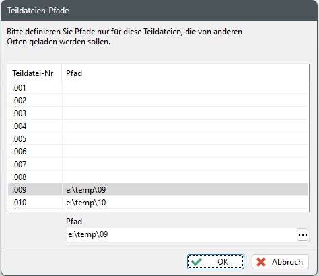This screenshot has width=319, height=276.
Task: Select row .003 in the list
Action: pos(158,113)
